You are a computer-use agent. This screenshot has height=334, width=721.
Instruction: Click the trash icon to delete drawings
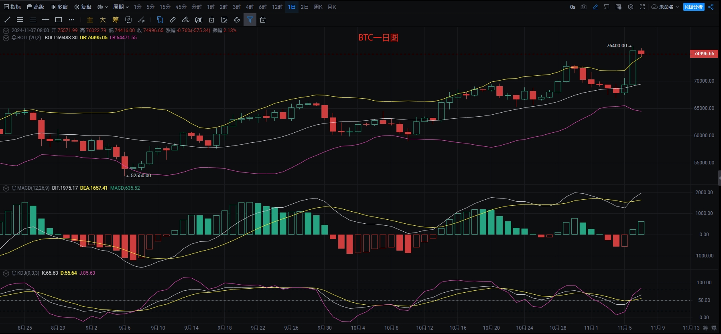pos(263,20)
